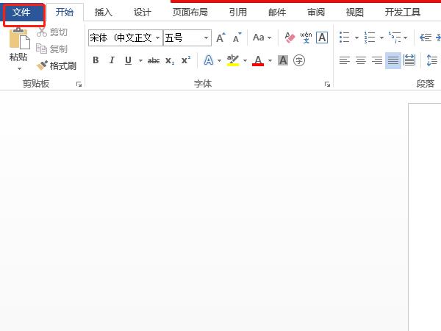441x331 pixels.
Task: Toggle superscript formatting
Action: (x=186, y=60)
